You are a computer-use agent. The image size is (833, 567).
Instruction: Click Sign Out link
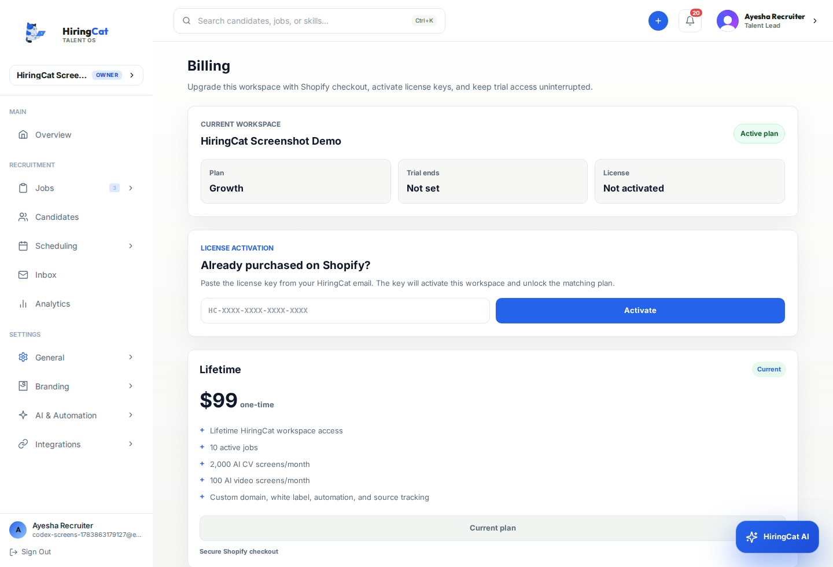click(31, 552)
